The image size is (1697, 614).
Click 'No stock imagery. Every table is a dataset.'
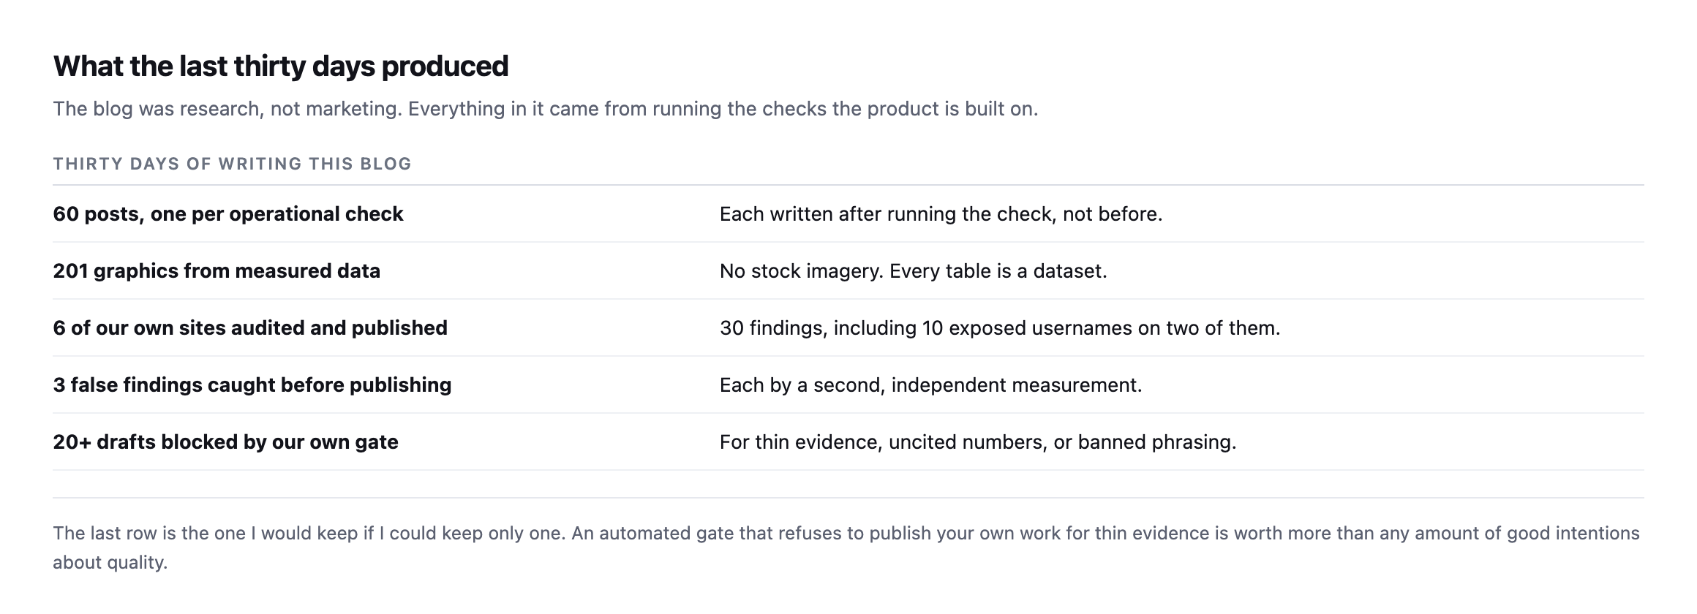[913, 271]
